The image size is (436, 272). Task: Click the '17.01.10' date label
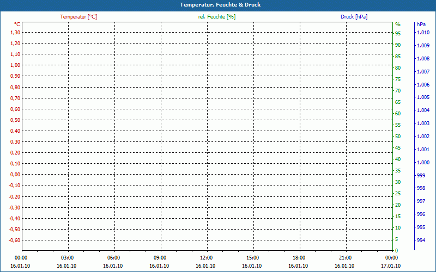[x=391, y=266]
